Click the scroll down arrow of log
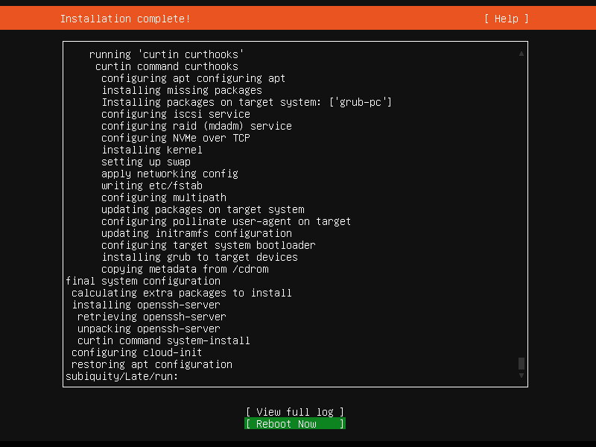 521,376
